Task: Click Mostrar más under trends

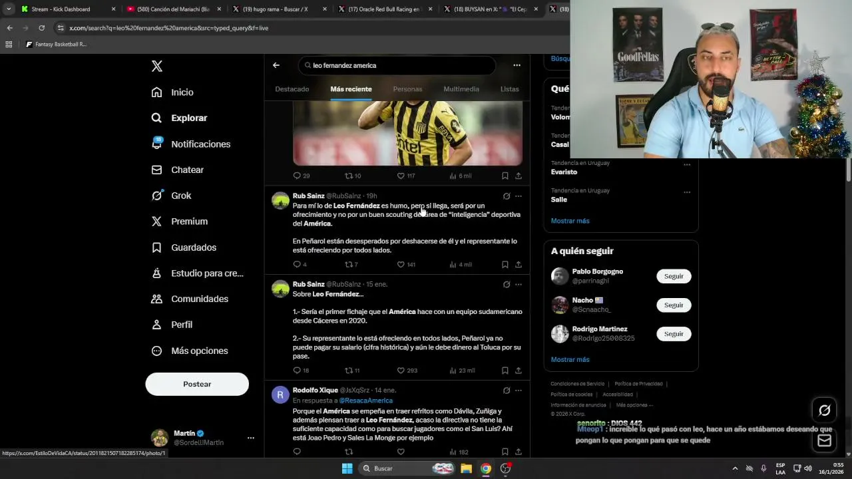Action: [x=570, y=221]
